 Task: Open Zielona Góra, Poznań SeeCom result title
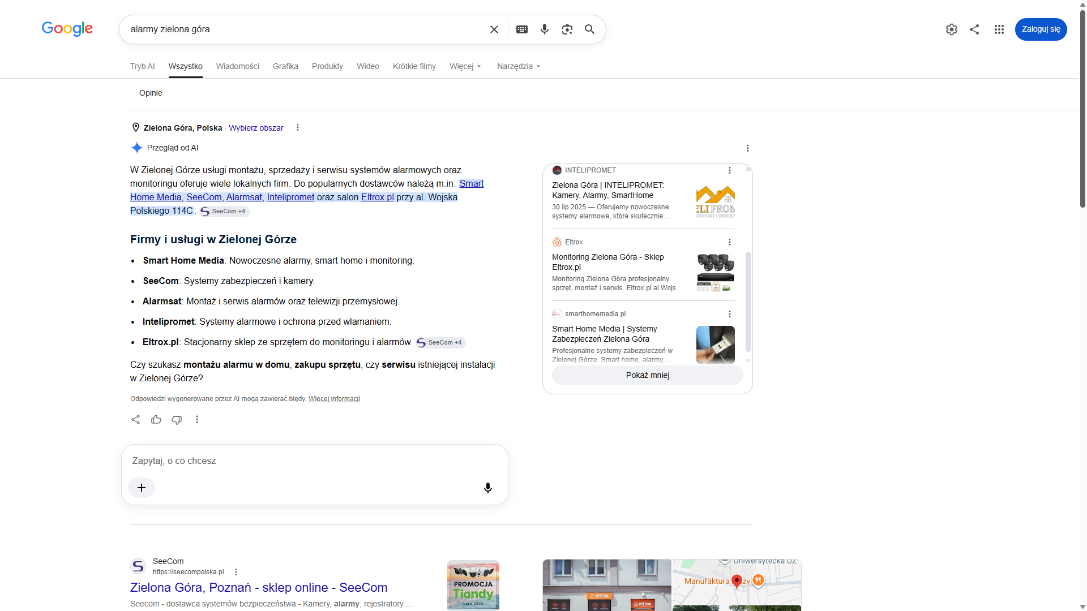coord(259,587)
